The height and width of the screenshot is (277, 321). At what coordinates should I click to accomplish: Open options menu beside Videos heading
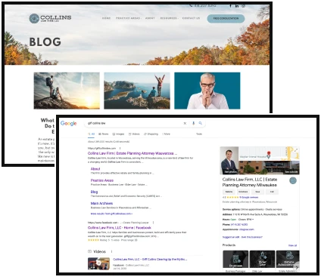[x=112, y=251]
